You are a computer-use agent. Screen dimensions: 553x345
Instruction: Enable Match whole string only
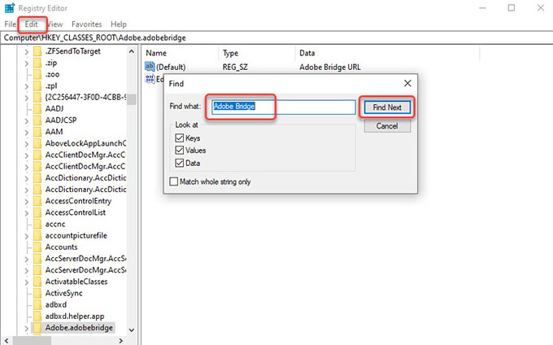[x=174, y=181]
